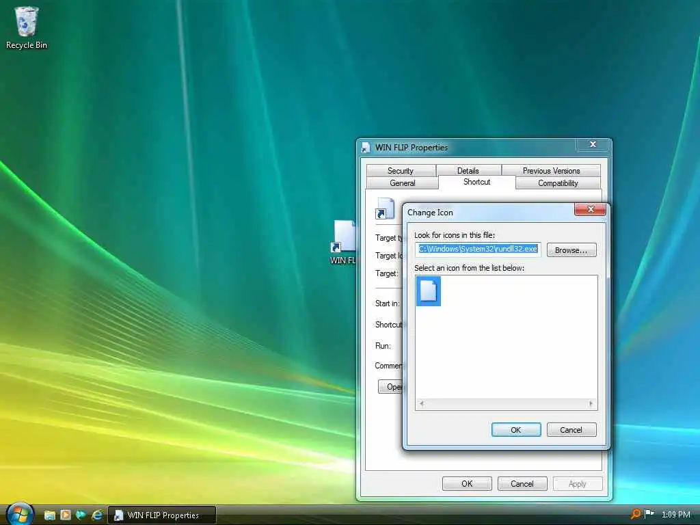Cancel the Change Icon dialog
Viewport: 700px width, 525px height.
(x=571, y=429)
